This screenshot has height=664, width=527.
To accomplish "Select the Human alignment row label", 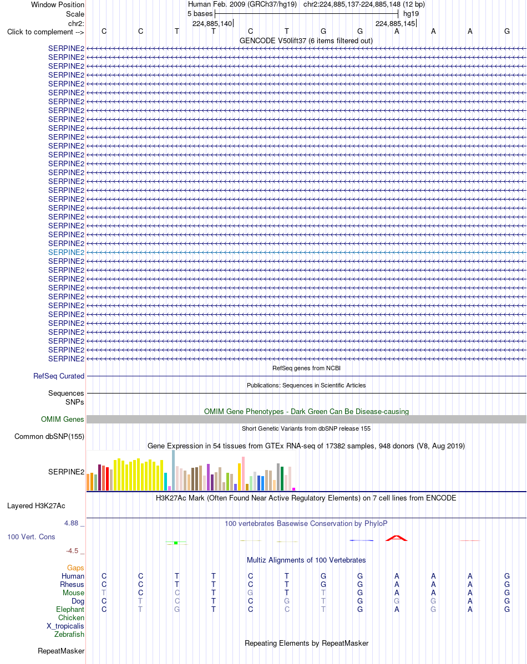I will click(73, 576).
